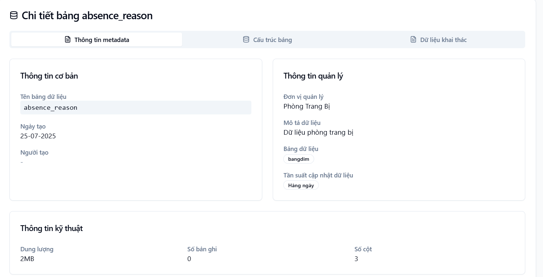
Task: Click the file icon on Dữ liệu khai thác tab
Action: pyautogui.click(x=413, y=39)
